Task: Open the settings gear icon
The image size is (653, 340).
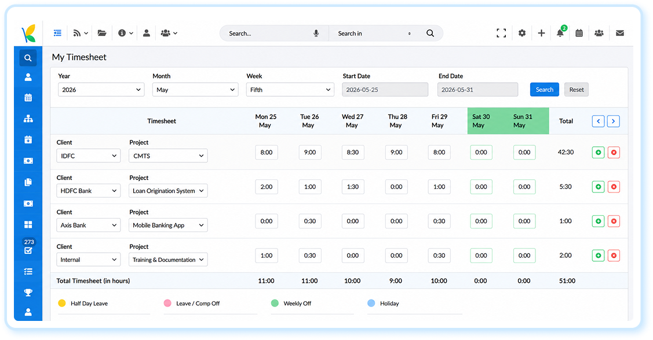Action: point(522,33)
